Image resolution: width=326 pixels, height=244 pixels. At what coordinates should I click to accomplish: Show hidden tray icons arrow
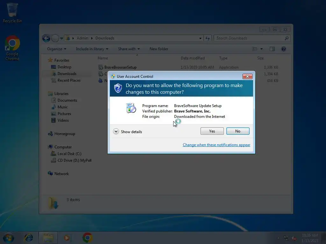pos(278,238)
